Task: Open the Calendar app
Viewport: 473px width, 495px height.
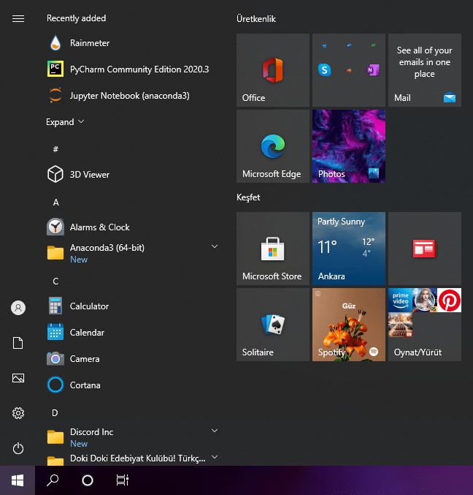Action: tap(131, 333)
